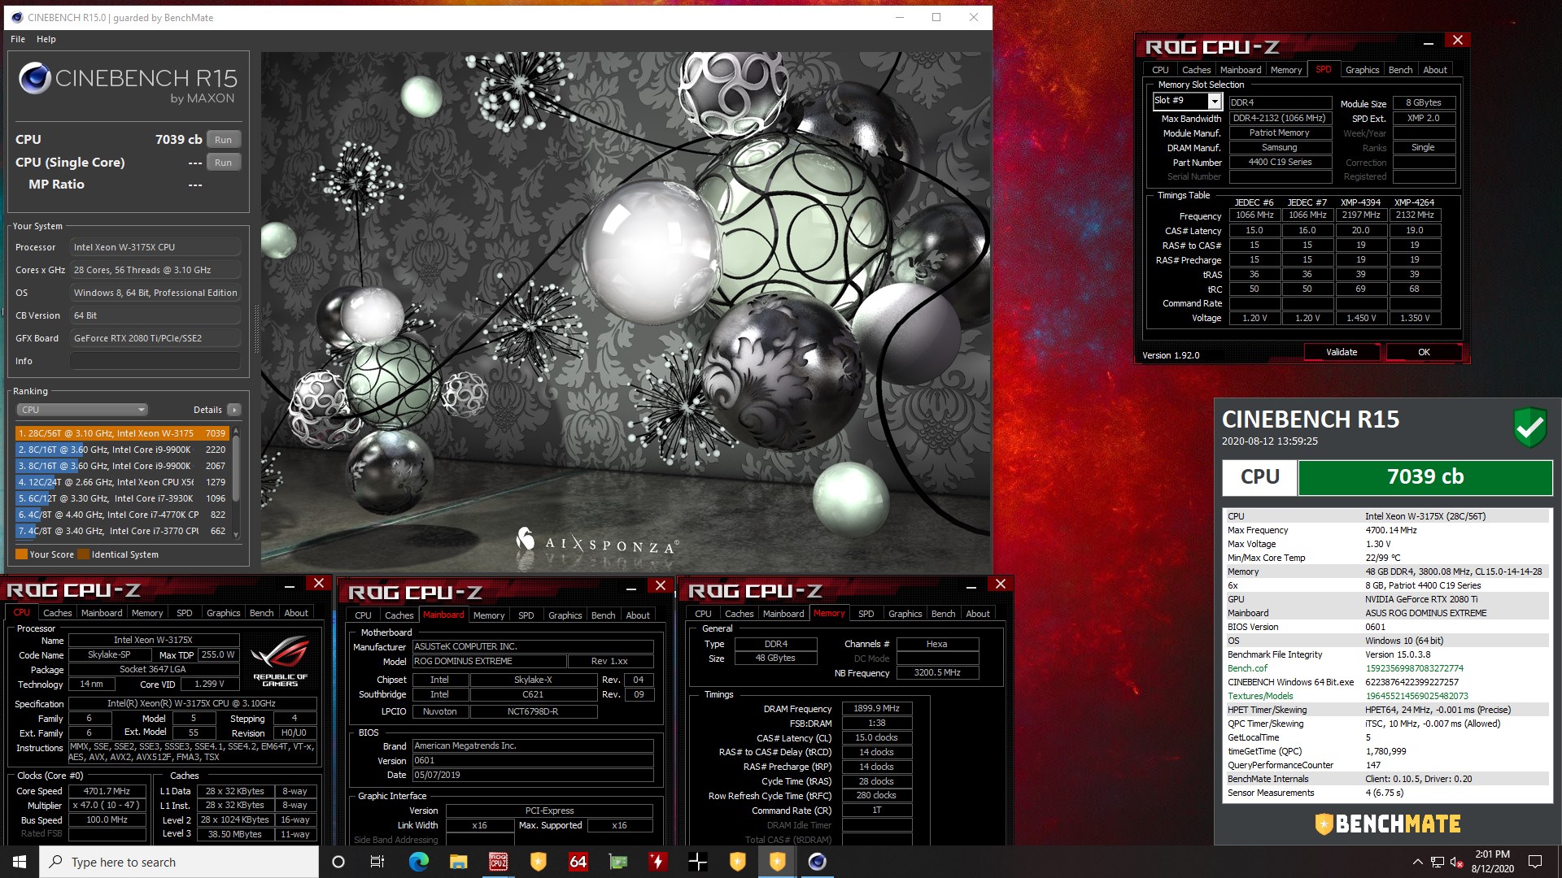Click the rendered Cinebench scene image
This screenshot has width=1562, height=878.
click(626, 312)
